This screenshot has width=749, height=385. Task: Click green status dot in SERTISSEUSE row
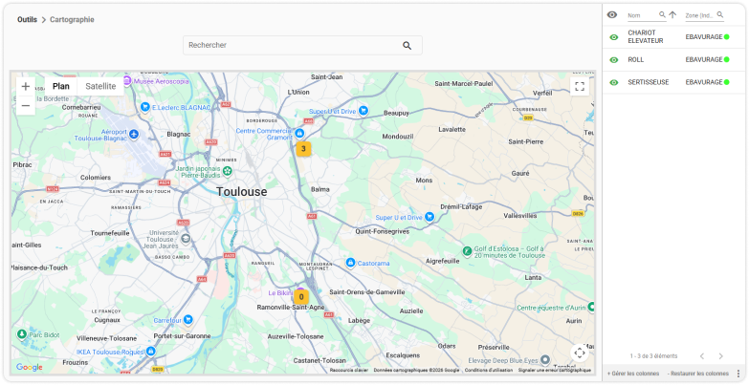pos(727,82)
